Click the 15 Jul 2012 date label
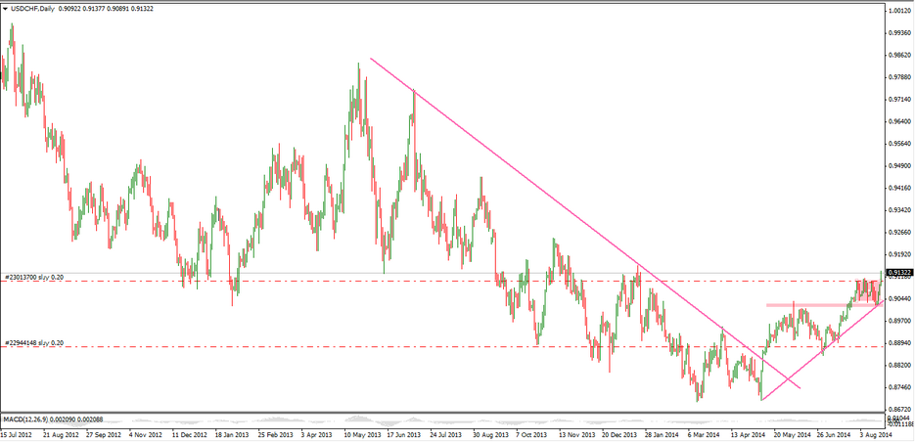This screenshot has height=442, width=915. [20, 433]
